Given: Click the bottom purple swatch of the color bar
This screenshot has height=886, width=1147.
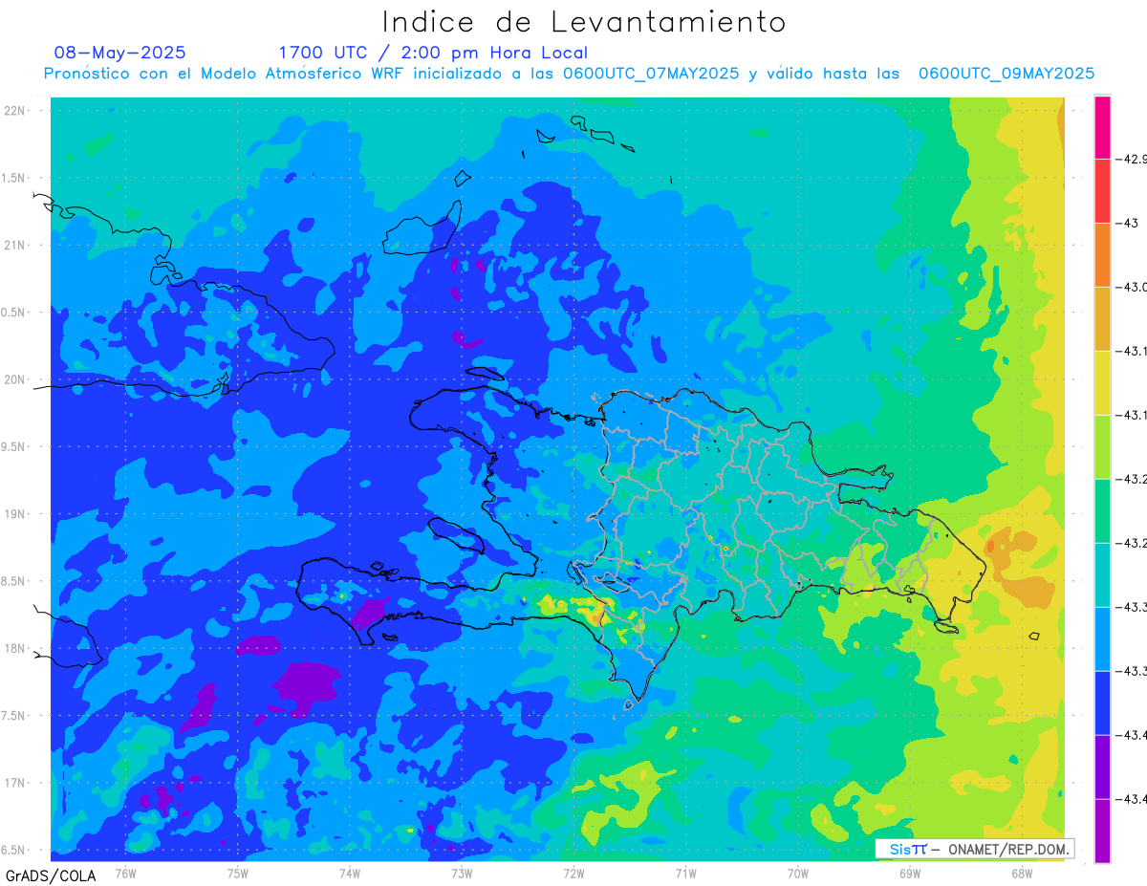Looking at the screenshot, I should 1102,832.
